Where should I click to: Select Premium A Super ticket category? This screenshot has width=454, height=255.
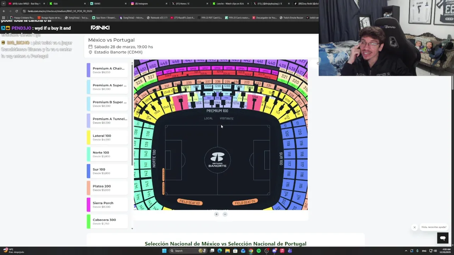(x=107, y=87)
